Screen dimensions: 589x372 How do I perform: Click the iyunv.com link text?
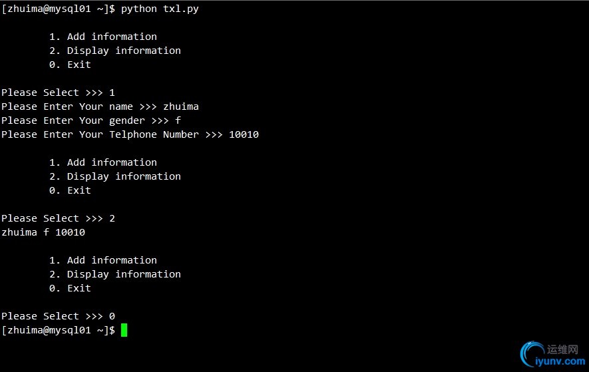click(x=560, y=361)
